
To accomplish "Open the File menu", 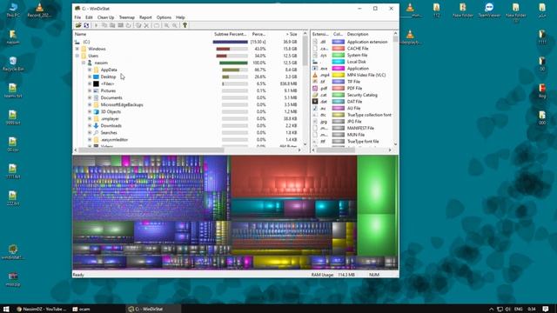I will tap(77, 17).
